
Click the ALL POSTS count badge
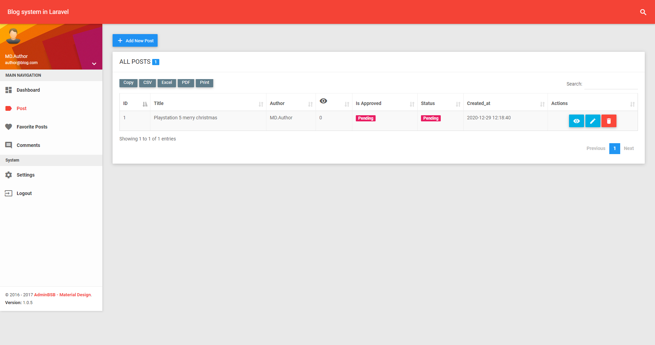(156, 62)
